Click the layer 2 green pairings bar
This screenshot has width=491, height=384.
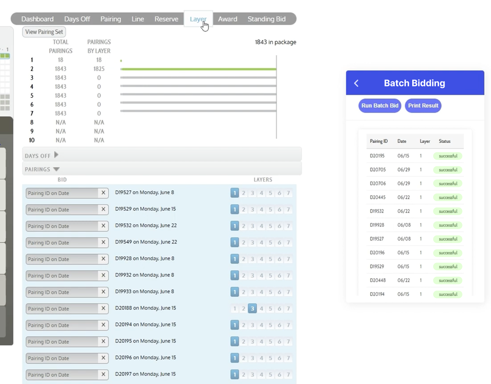[x=198, y=69]
